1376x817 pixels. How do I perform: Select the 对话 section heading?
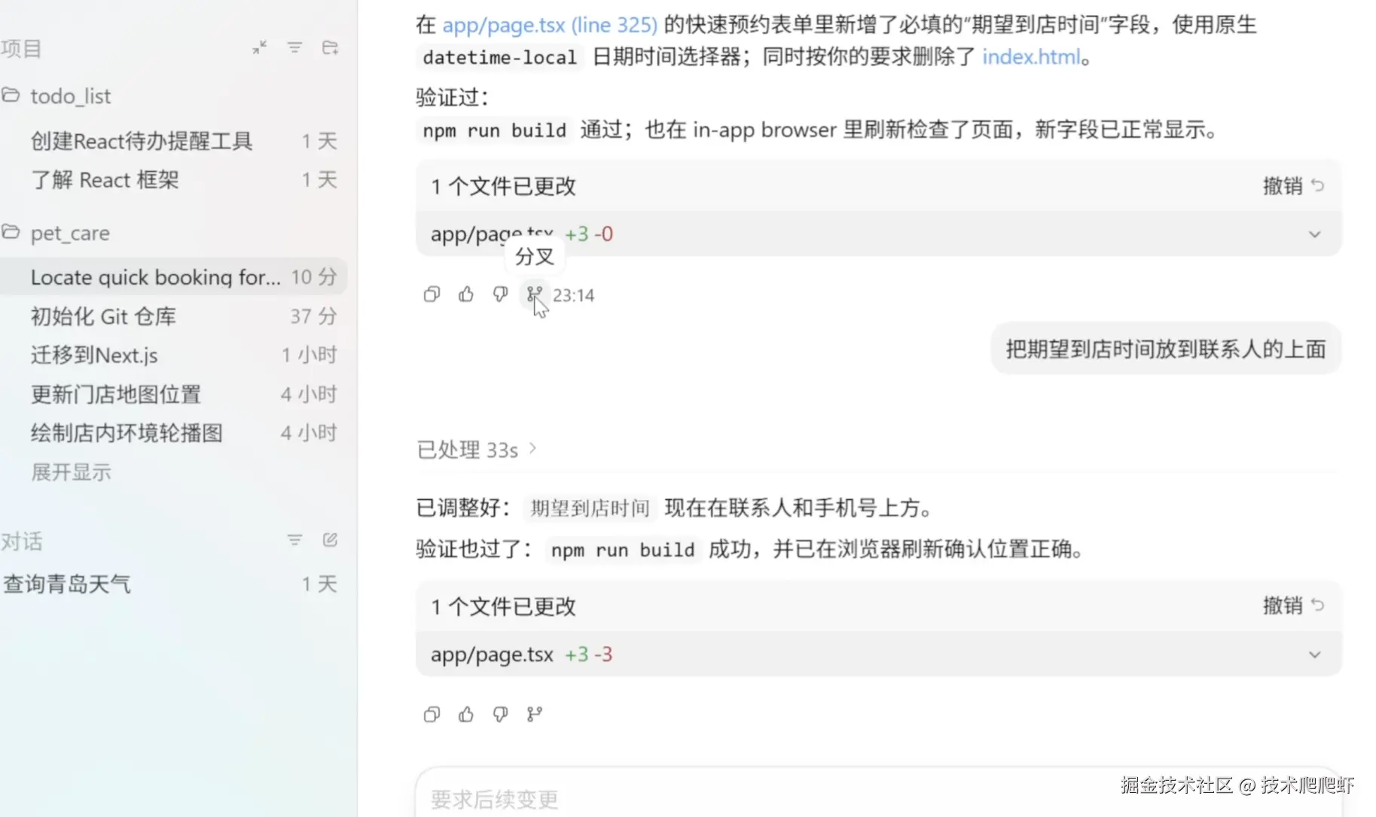pos(21,541)
